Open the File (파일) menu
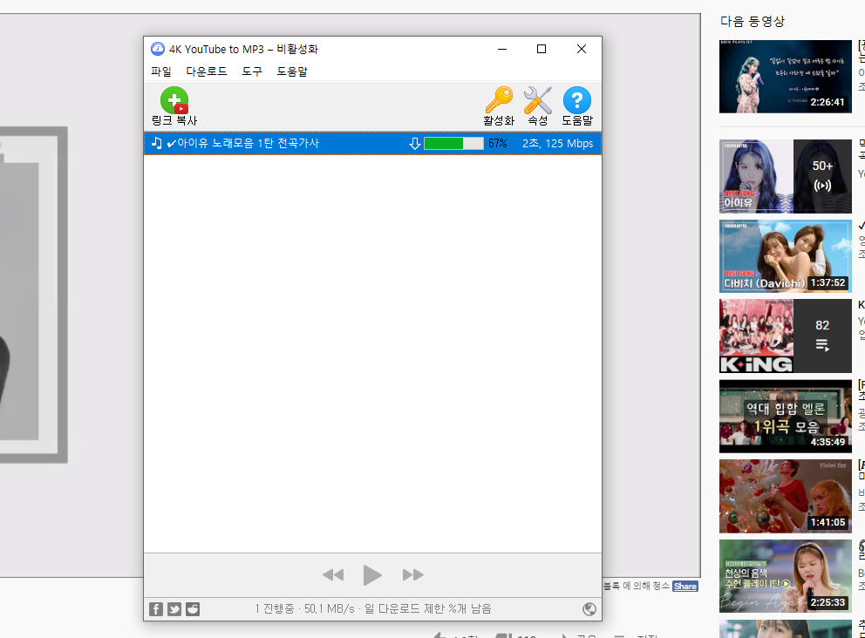 (161, 71)
